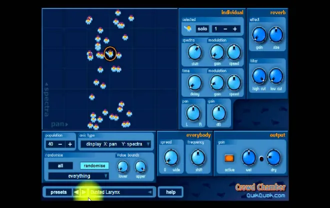This screenshot has height=208, width=330.
Task: Increase the selected voice number
Action: click(x=235, y=29)
